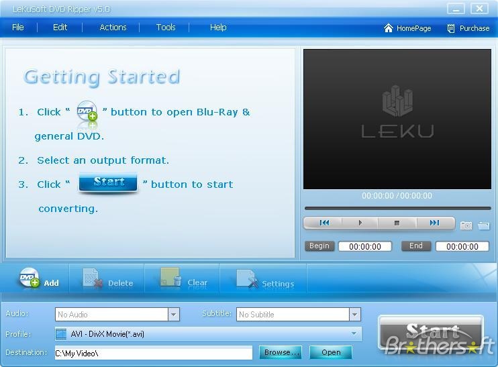Click the Delete label in toolbar
Viewport: 498px width, 367px height.
120,283
